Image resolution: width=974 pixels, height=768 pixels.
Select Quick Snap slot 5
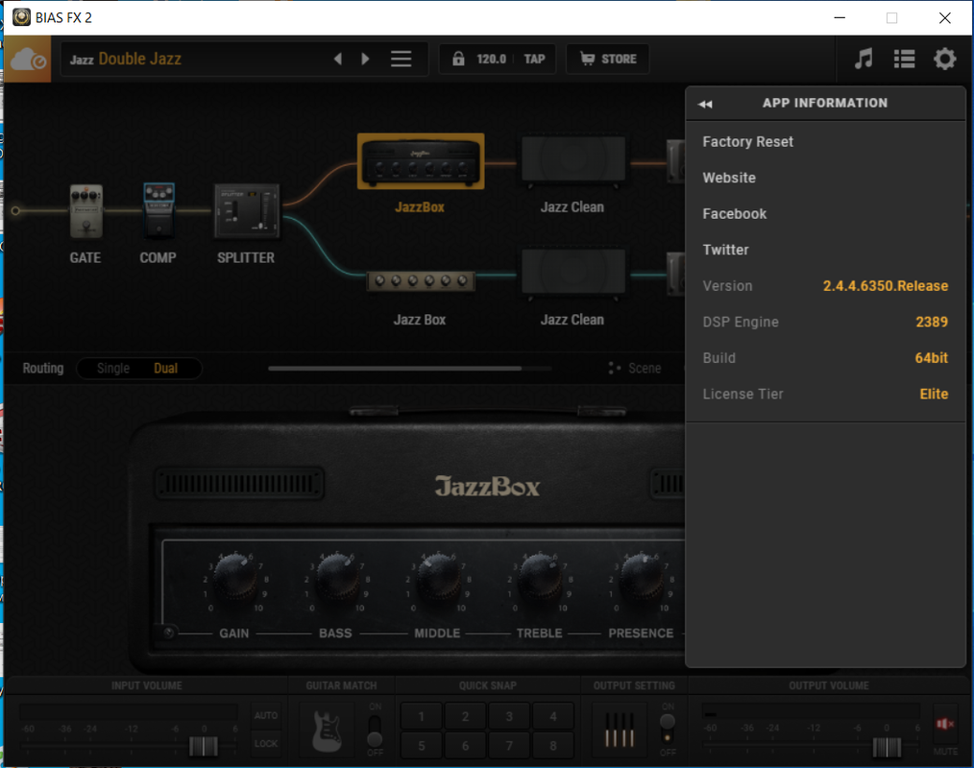click(421, 746)
